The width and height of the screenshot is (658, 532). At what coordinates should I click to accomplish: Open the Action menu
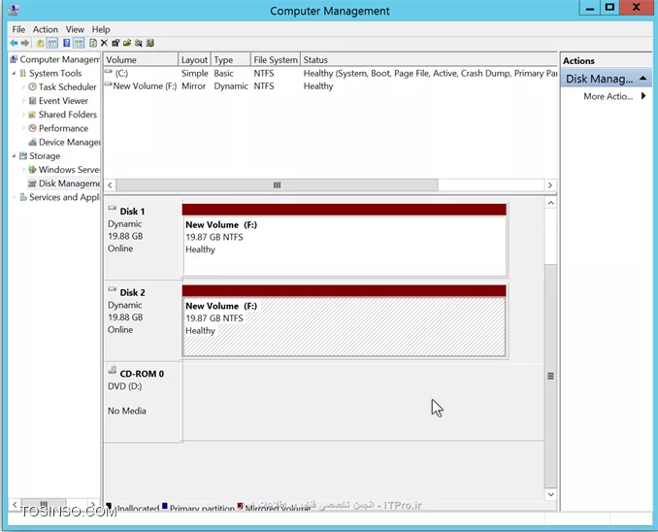[46, 29]
